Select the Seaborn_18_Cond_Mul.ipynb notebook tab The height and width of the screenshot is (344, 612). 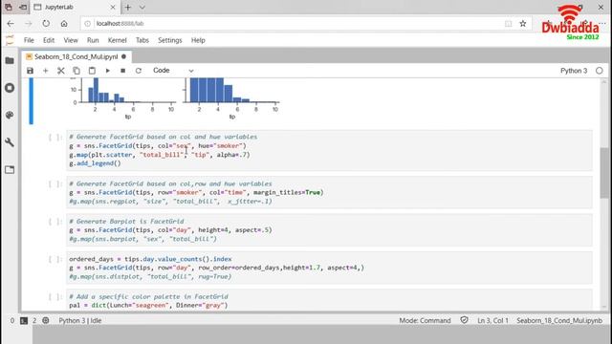76,56
